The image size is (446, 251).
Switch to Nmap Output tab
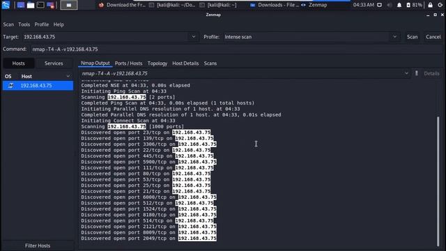click(95, 63)
